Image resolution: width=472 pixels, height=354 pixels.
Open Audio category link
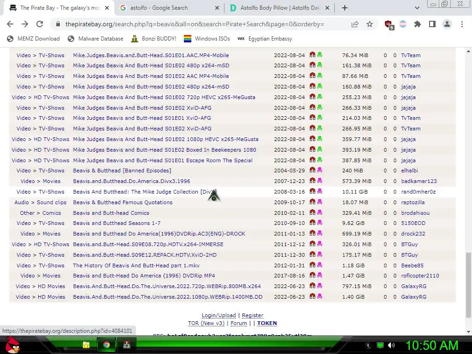22,202
